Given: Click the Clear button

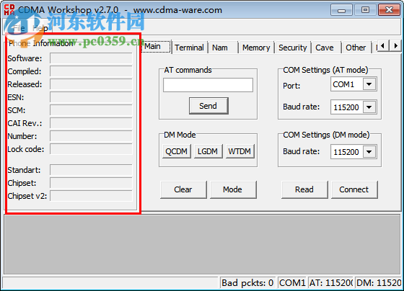Looking at the screenshot, I should coord(183,189).
